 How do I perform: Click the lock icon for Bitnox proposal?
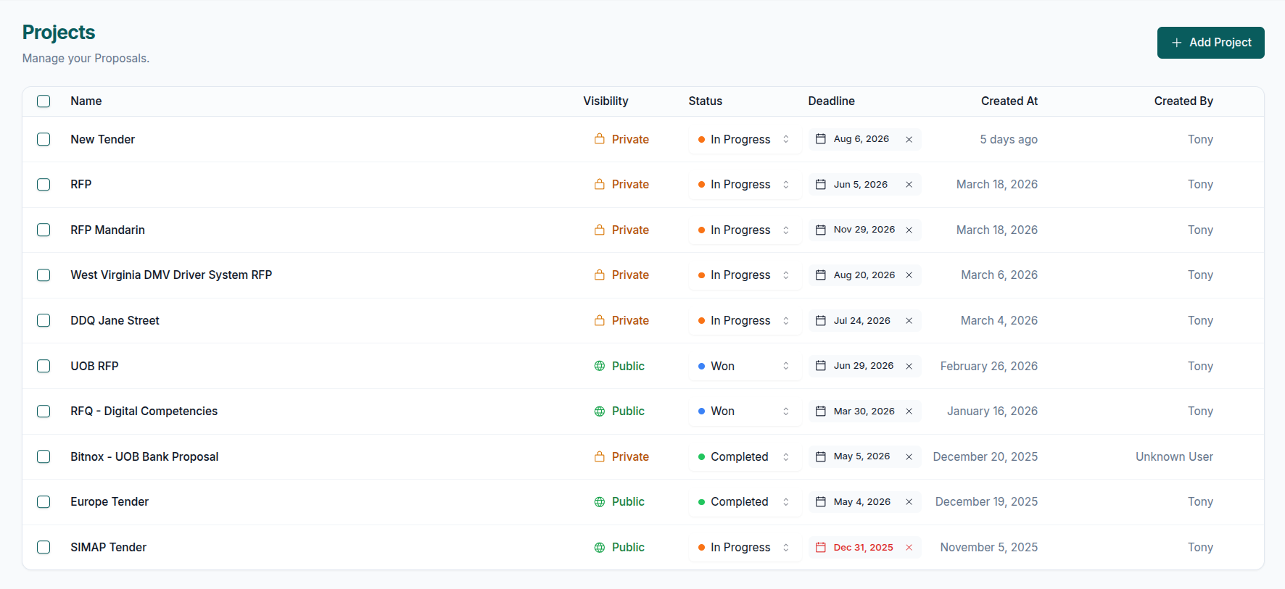point(599,456)
